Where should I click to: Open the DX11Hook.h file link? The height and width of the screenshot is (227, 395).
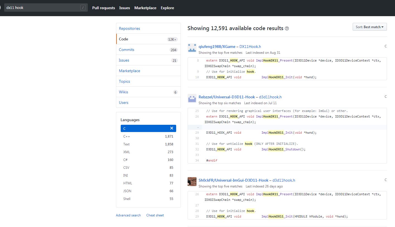[x=250, y=47]
